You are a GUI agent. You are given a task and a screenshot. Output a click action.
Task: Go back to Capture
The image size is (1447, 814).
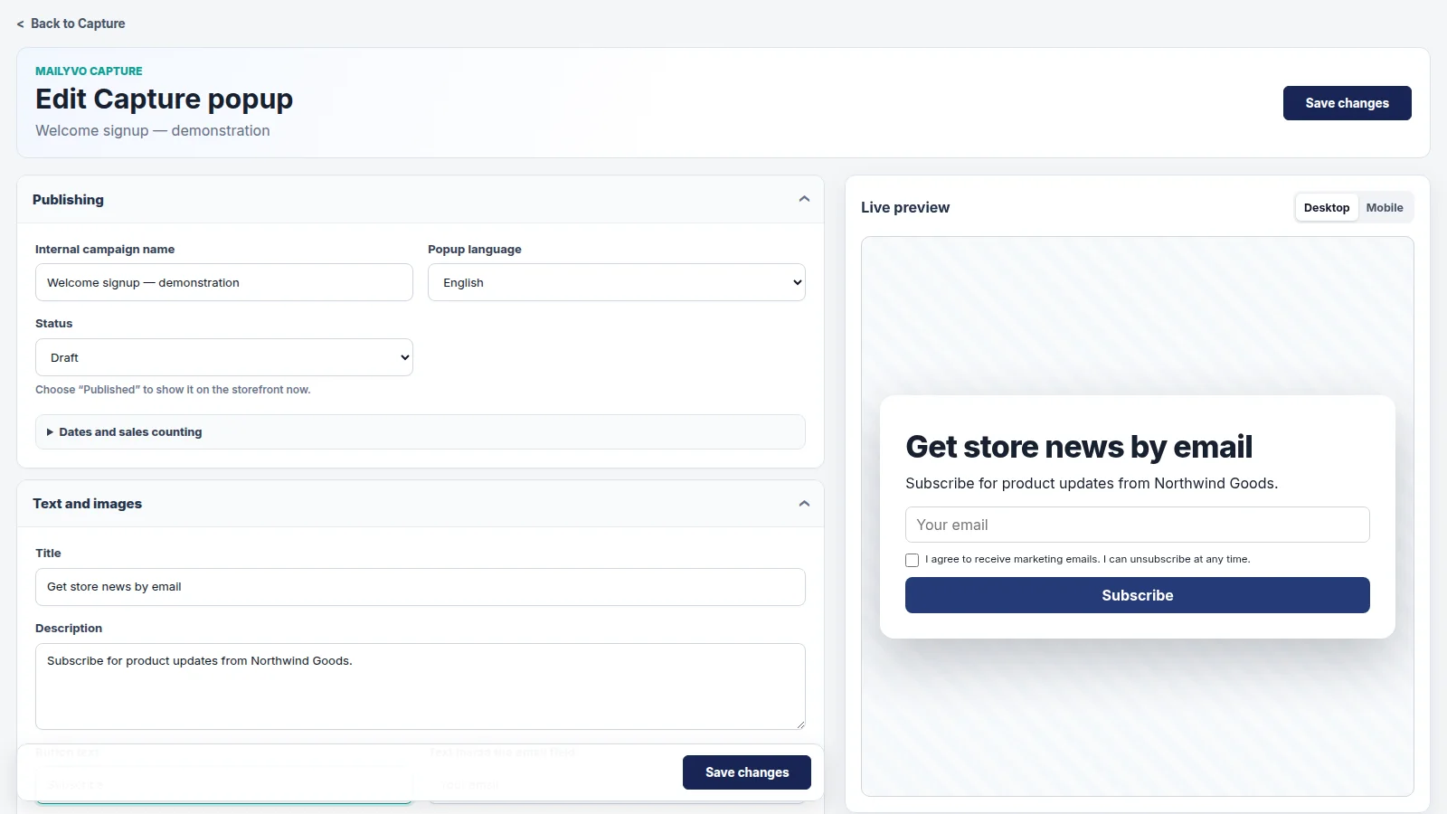coord(71,24)
